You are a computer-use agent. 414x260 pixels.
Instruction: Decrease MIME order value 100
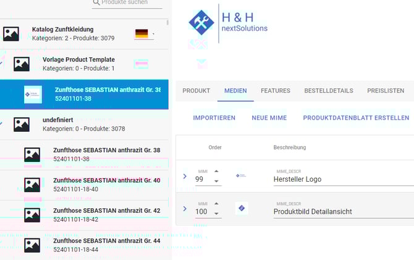pos(216,213)
